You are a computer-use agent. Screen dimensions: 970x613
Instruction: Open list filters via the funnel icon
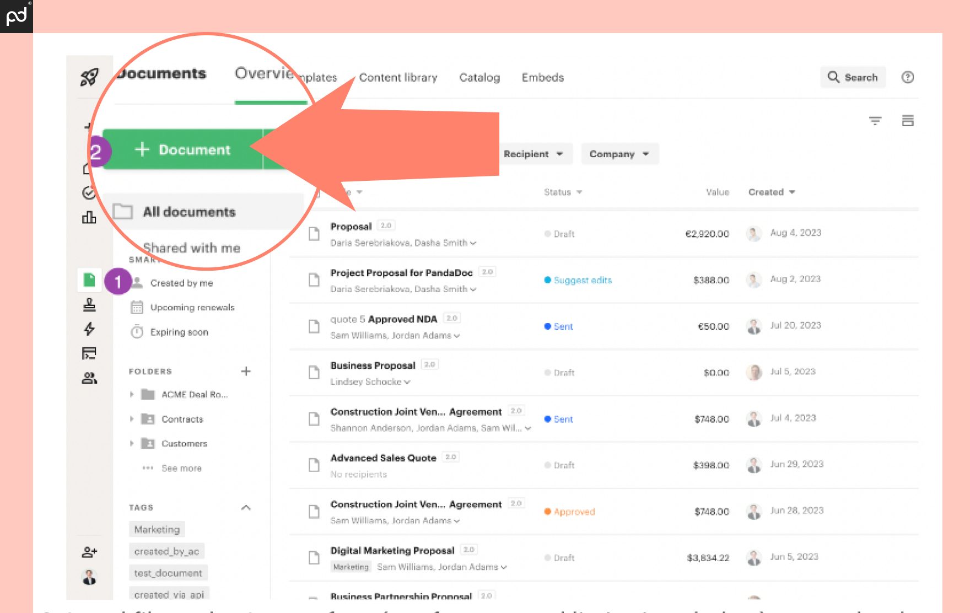pyautogui.click(x=875, y=121)
